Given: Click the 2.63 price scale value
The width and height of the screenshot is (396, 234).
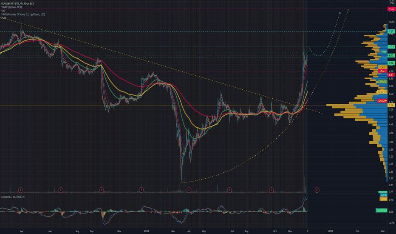Looking at the screenshot, I should coord(391,185).
